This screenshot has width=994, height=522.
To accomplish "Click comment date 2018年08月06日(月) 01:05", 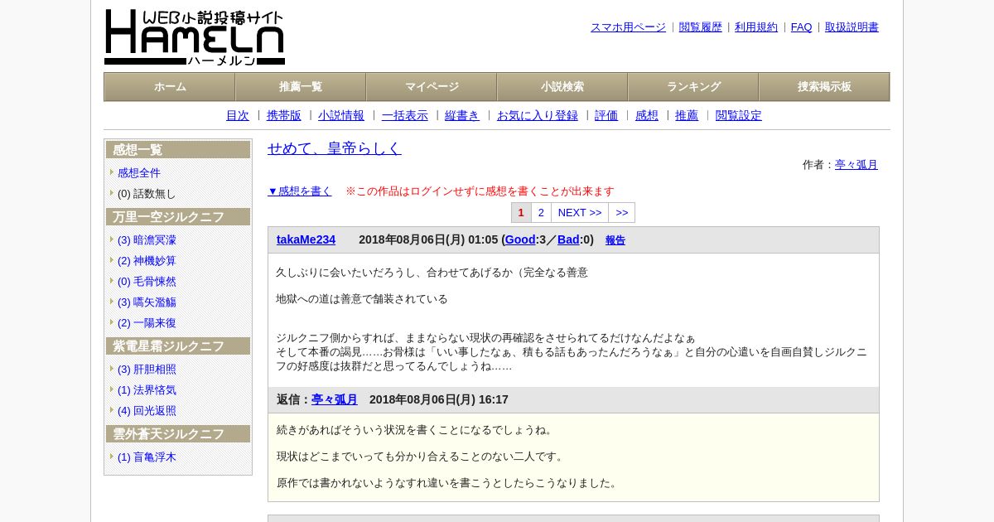I will pyautogui.click(x=428, y=240).
